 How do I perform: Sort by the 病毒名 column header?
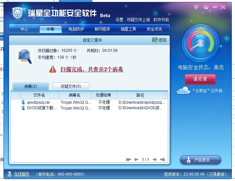tap(75, 95)
